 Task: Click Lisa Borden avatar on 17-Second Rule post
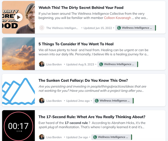click(42, 137)
